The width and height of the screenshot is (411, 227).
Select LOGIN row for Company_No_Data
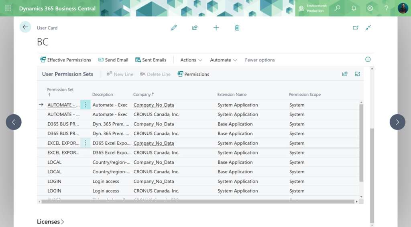pos(198,181)
